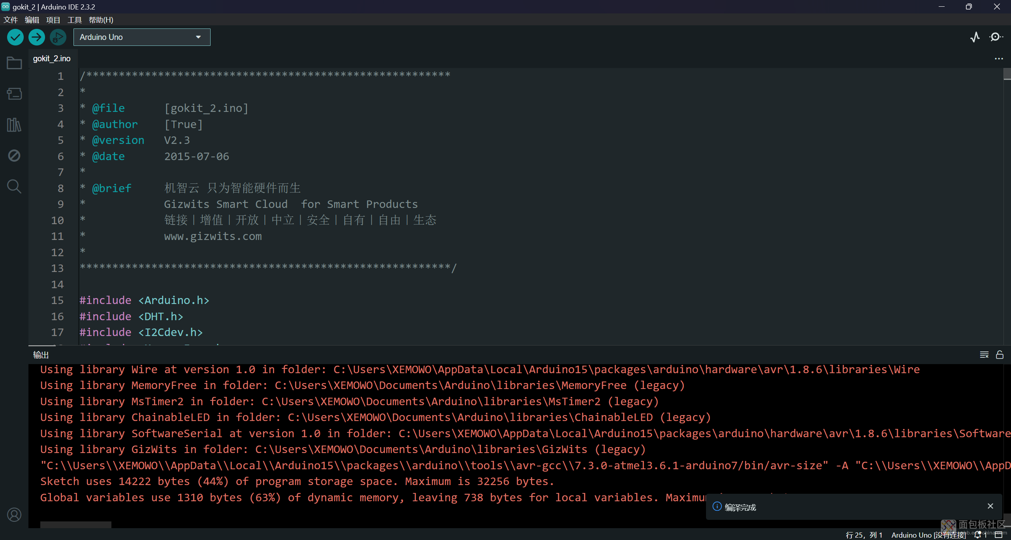Open the editor tab more-options ellipsis
Image resolution: width=1011 pixels, height=540 pixels.
(x=999, y=59)
